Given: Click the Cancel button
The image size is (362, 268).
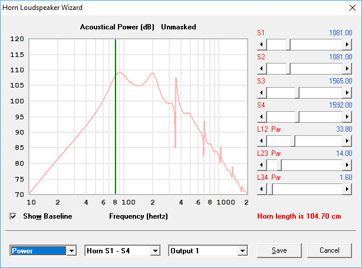Looking at the screenshot, I should pos(330,250).
